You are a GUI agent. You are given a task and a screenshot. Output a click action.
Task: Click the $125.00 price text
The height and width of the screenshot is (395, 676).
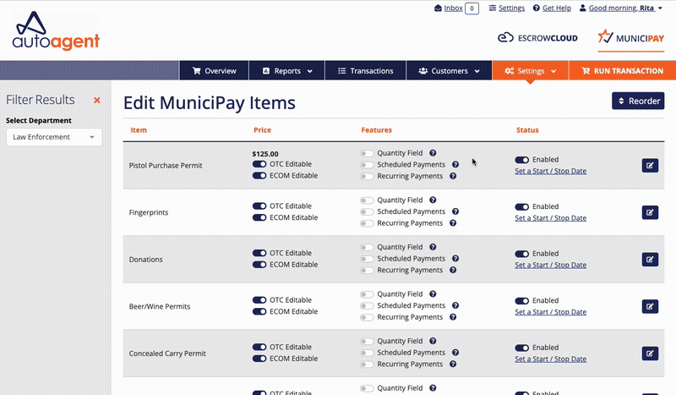265,154
